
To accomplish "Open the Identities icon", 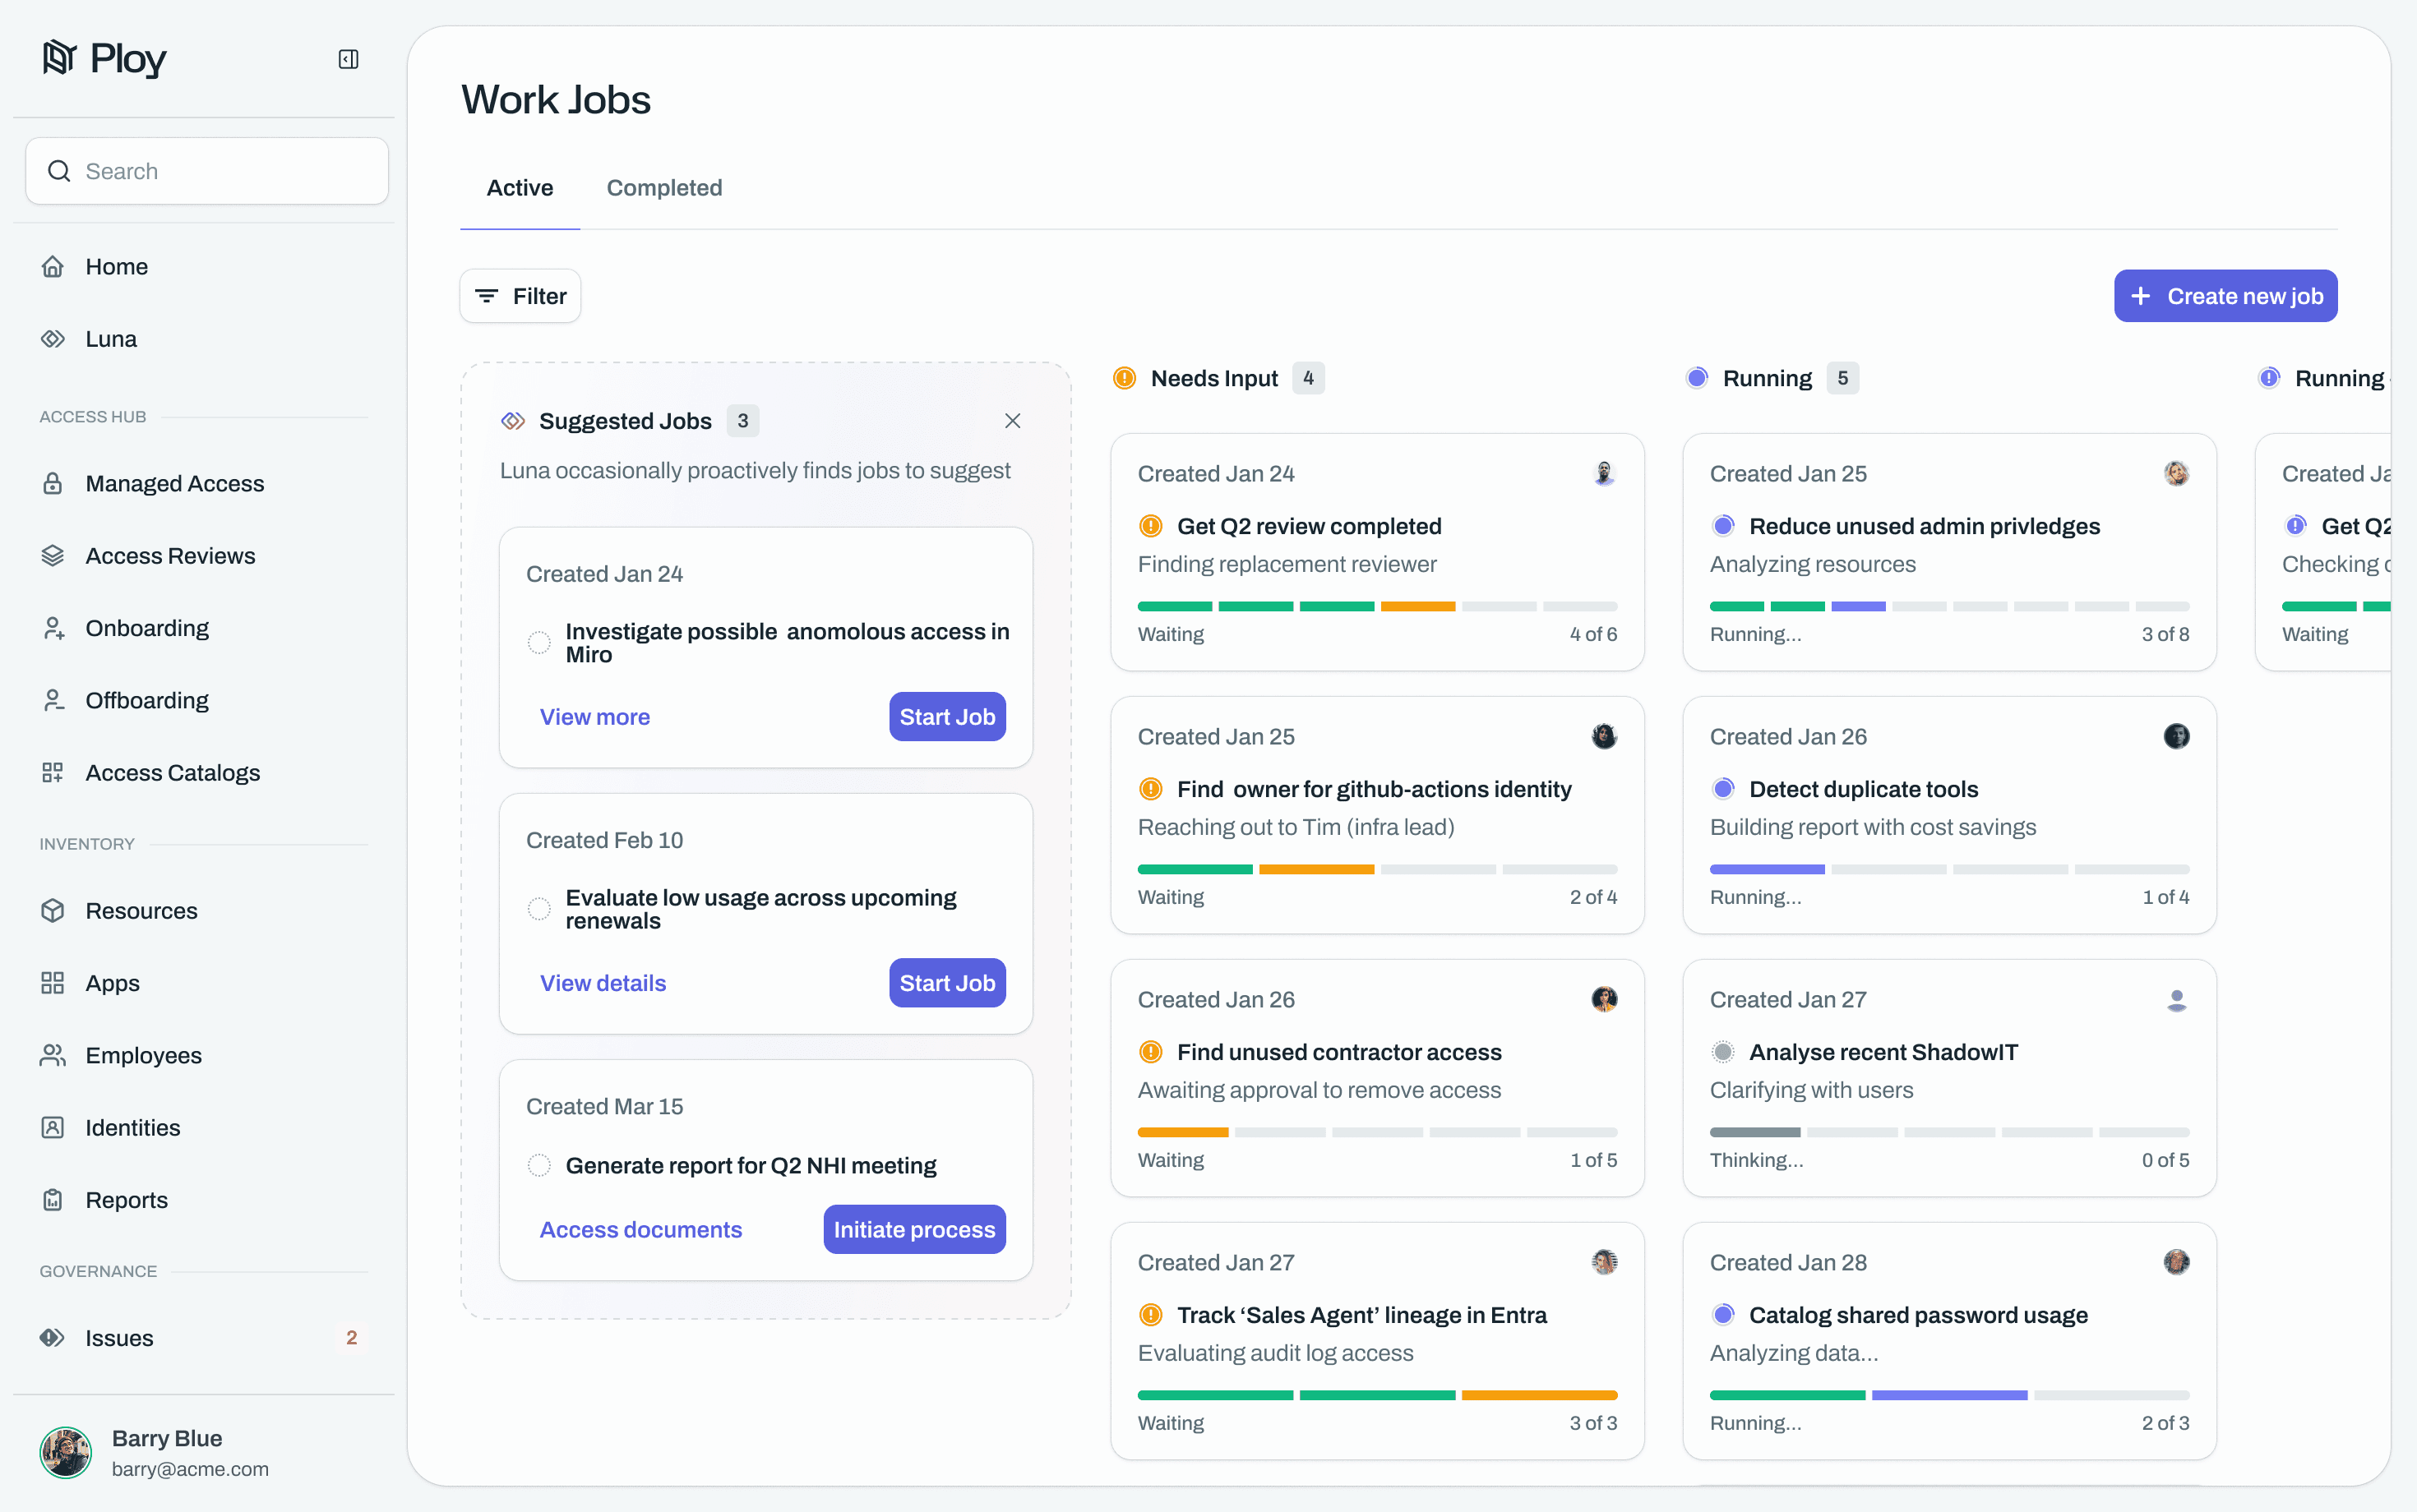I will 53,1128.
